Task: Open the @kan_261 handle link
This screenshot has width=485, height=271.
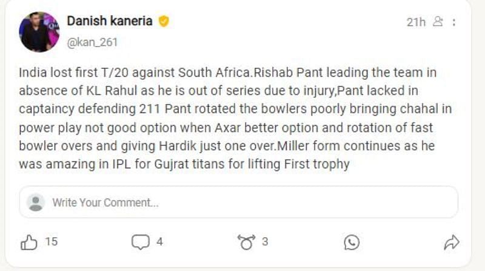Action: click(x=92, y=42)
